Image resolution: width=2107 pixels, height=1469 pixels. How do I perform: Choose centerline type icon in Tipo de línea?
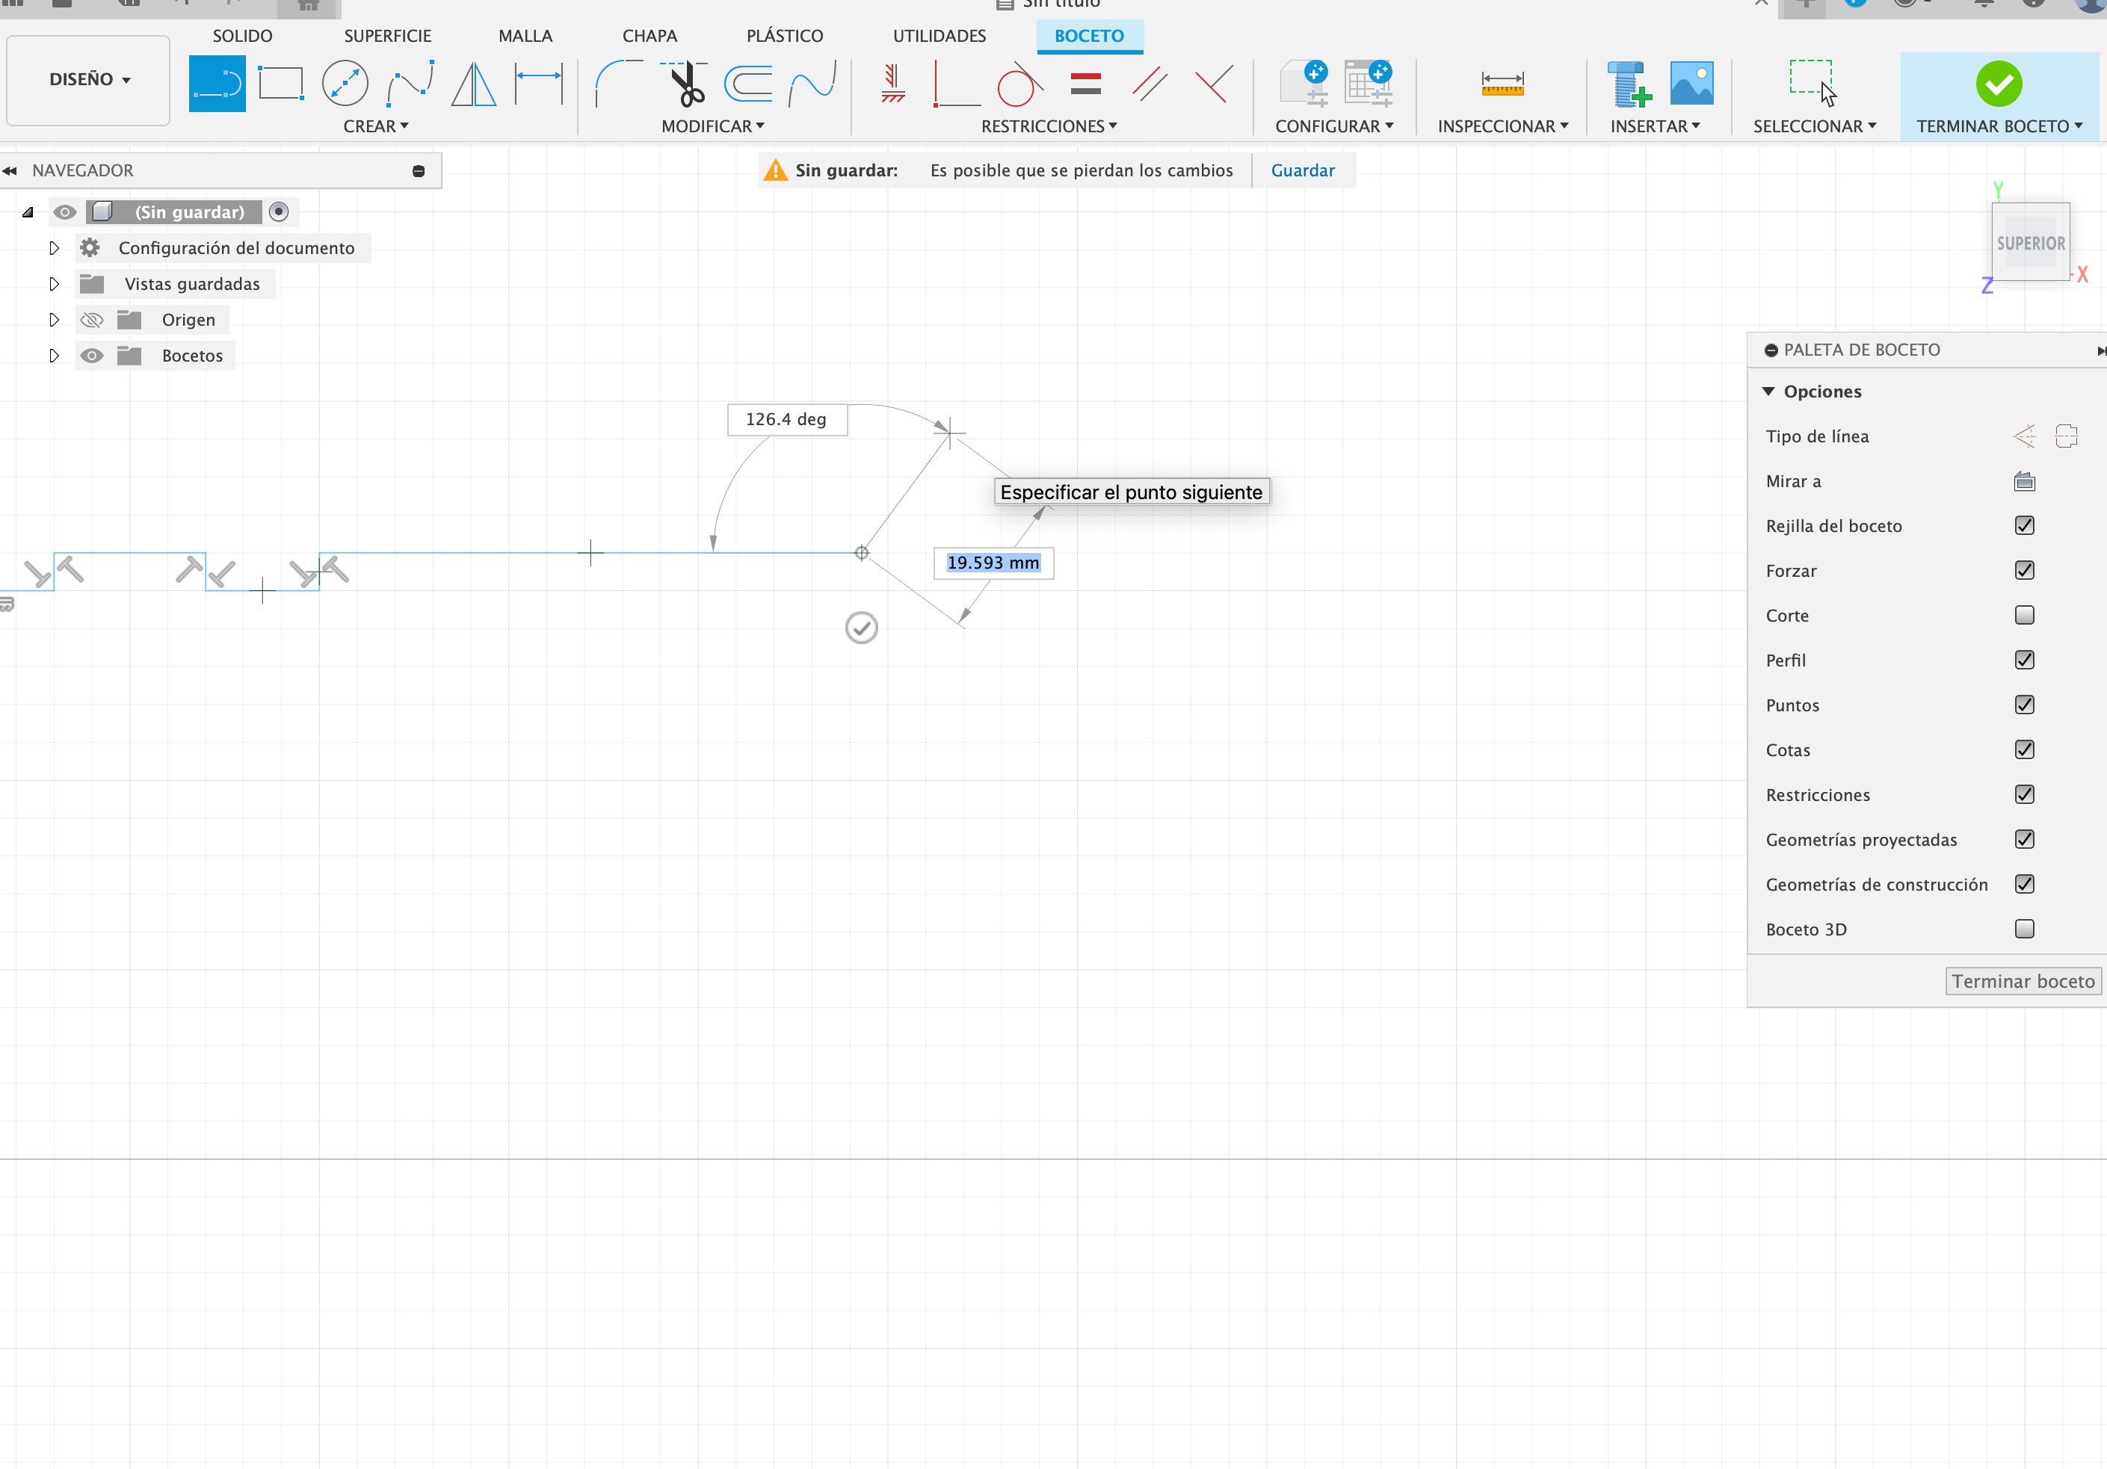tap(2066, 437)
